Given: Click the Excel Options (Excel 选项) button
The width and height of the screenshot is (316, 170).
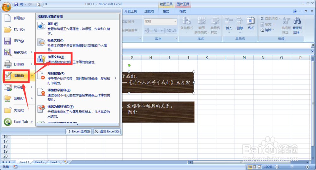Looking at the screenshot, I should 79,132.
